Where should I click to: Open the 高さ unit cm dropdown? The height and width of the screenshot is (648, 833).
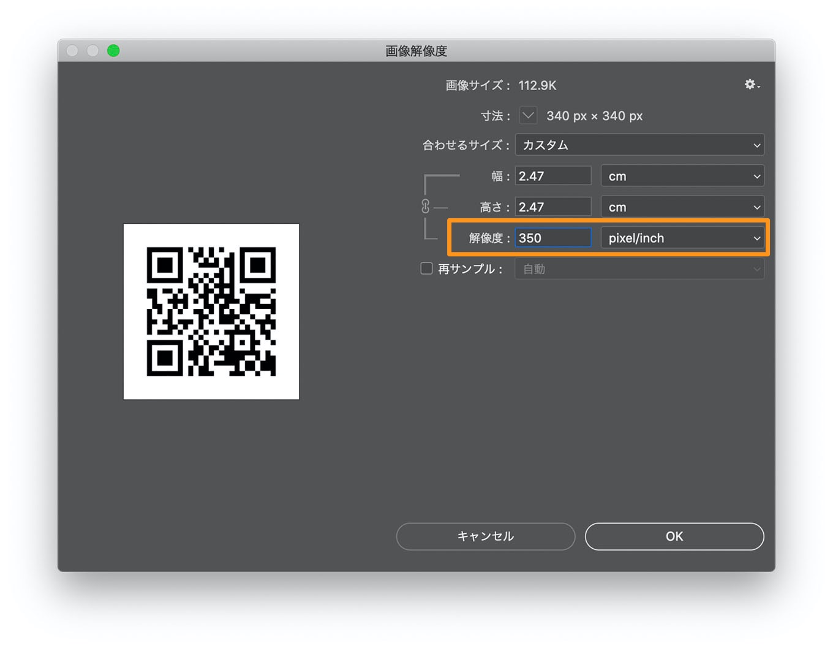click(x=682, y=207)
